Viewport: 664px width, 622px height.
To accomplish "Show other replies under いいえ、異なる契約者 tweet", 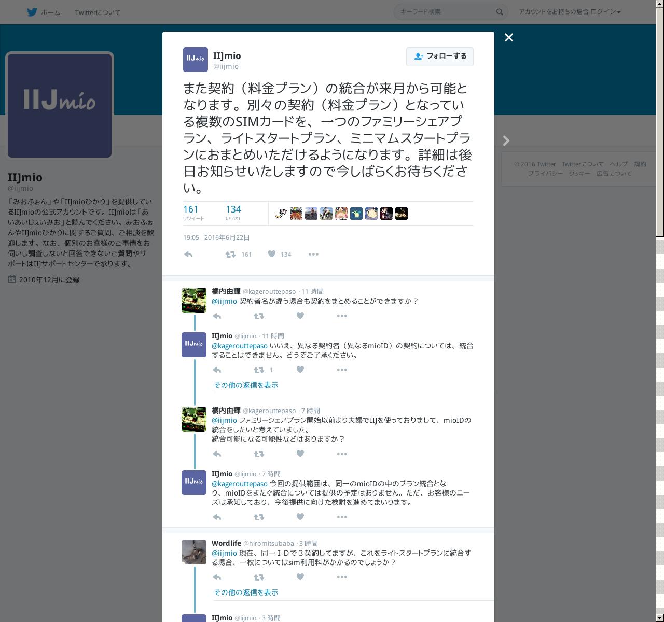I will [246, 385].
